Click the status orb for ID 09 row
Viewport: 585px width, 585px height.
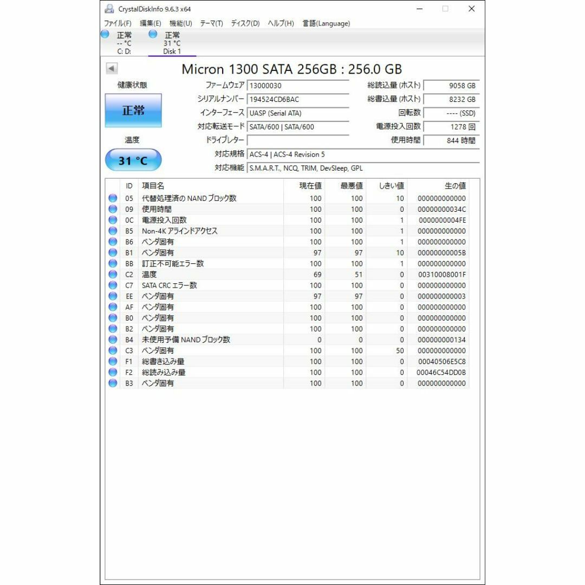tap(113, 209)
